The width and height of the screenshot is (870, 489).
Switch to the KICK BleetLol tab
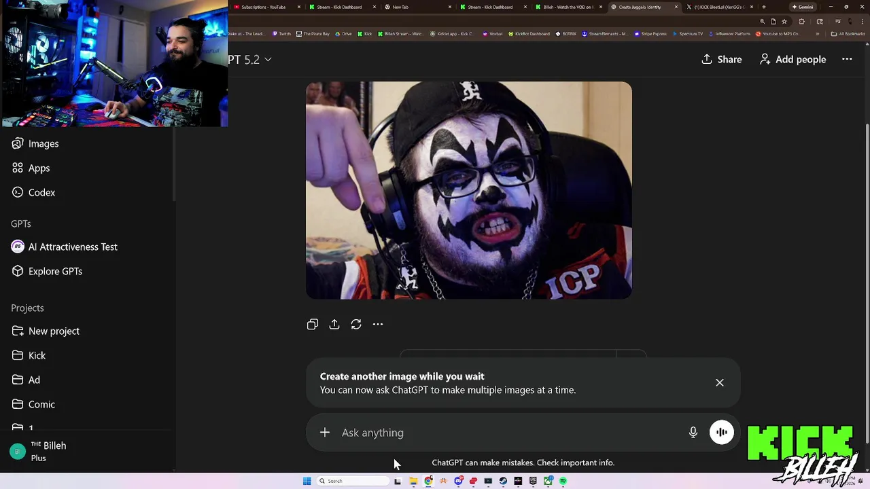click(x=719, y=7)
